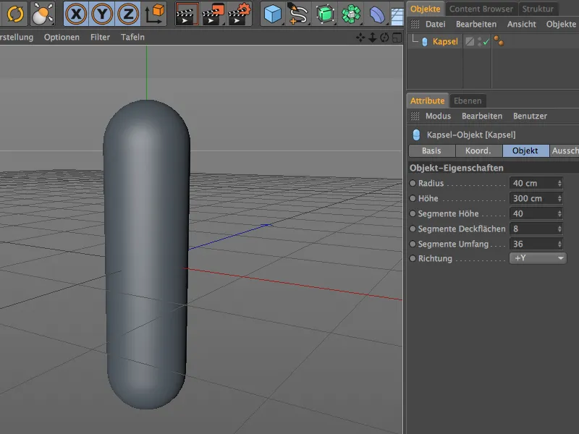The height and width of the screenshot is (434, 579).
Task: Click the recent tools sphere icon
Action: [x=42, y=14]
